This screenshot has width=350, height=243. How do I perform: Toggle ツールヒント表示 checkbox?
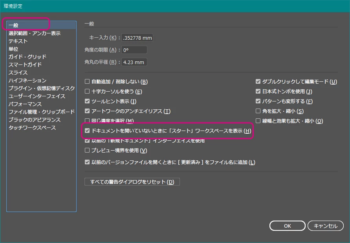[x=87, y=101]
